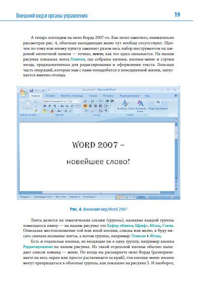Launch the Шрифт group dialog
Screen dimensions: 200x284
tap(80, 115)
